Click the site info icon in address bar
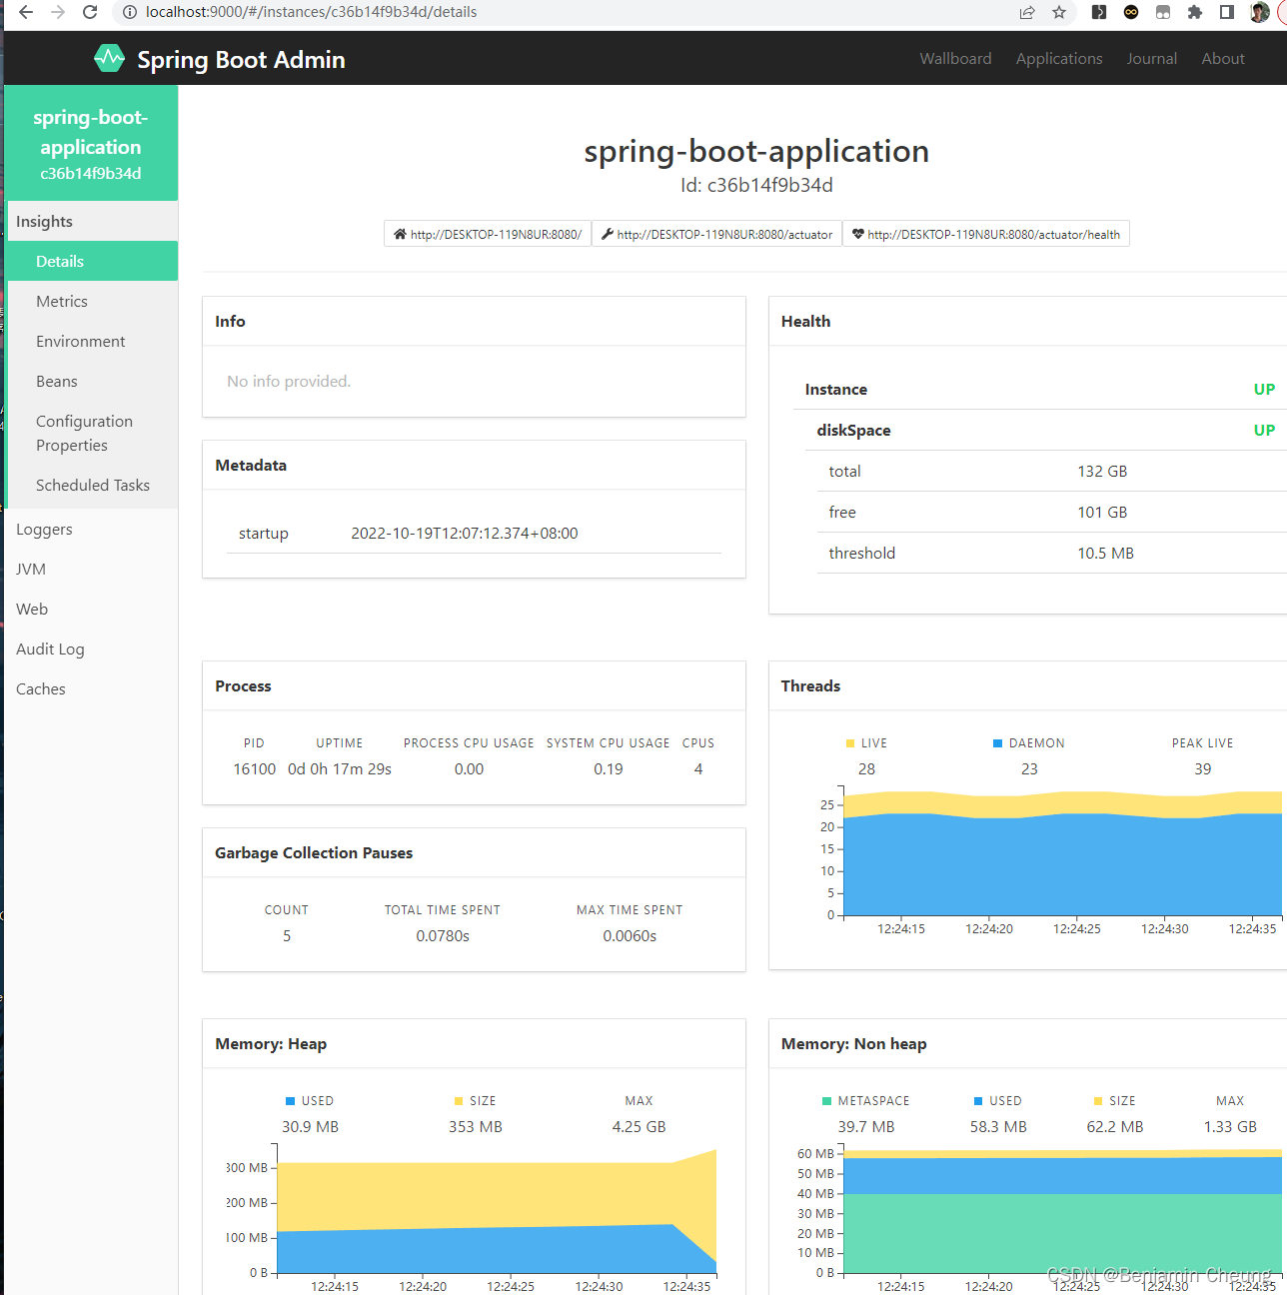The width and height of the screenshot is (1287, 1295). 129,12
